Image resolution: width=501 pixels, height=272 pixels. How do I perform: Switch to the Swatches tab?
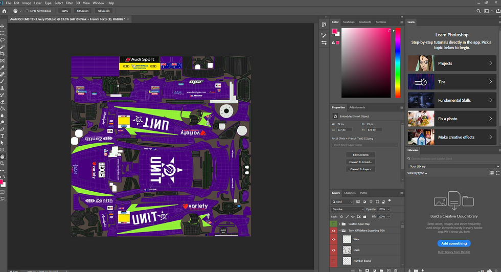(x=349, y=22)
